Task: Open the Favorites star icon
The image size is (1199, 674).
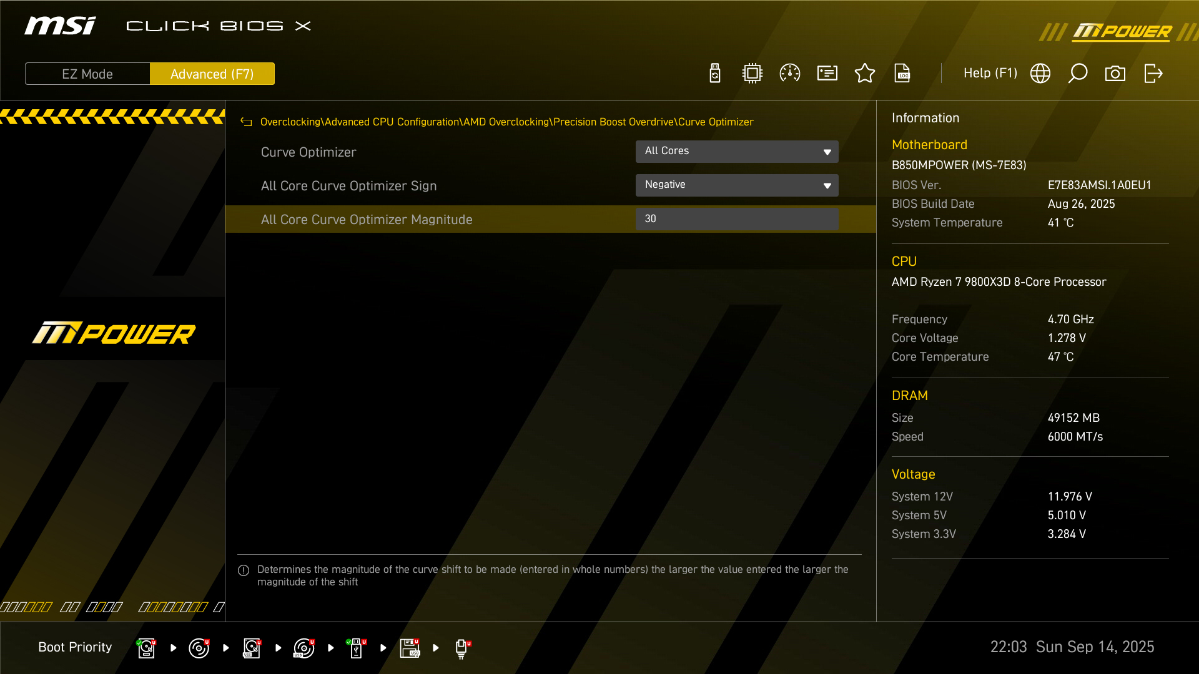Action: pyautogui.click(x=865, y=74)
